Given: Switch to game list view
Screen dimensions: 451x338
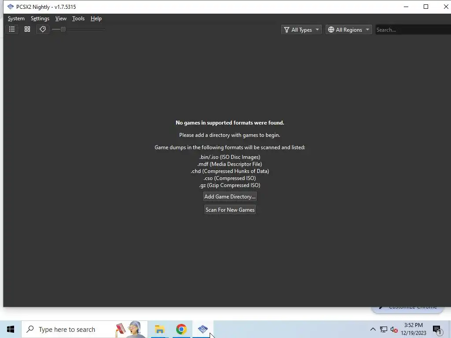Looking at the screenshot, I should point(12,29).
